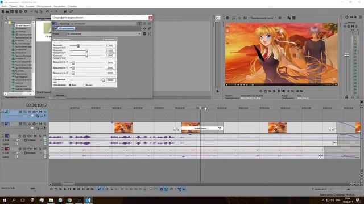Image resolution: width=364 pixels, height=204 pixels.
Task: Open master bus settings gear icon
Action: tap(346, 17)
